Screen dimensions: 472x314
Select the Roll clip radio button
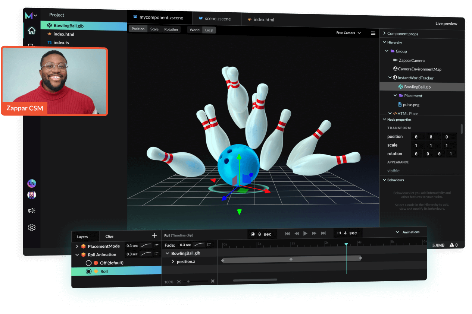[89, 272]
